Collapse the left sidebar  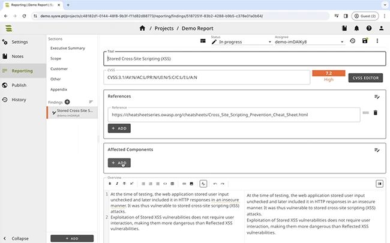point(16,238)
